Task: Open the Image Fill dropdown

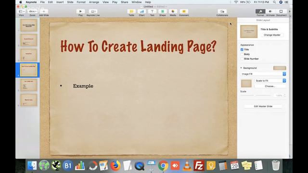Action: tap(263, 74)
